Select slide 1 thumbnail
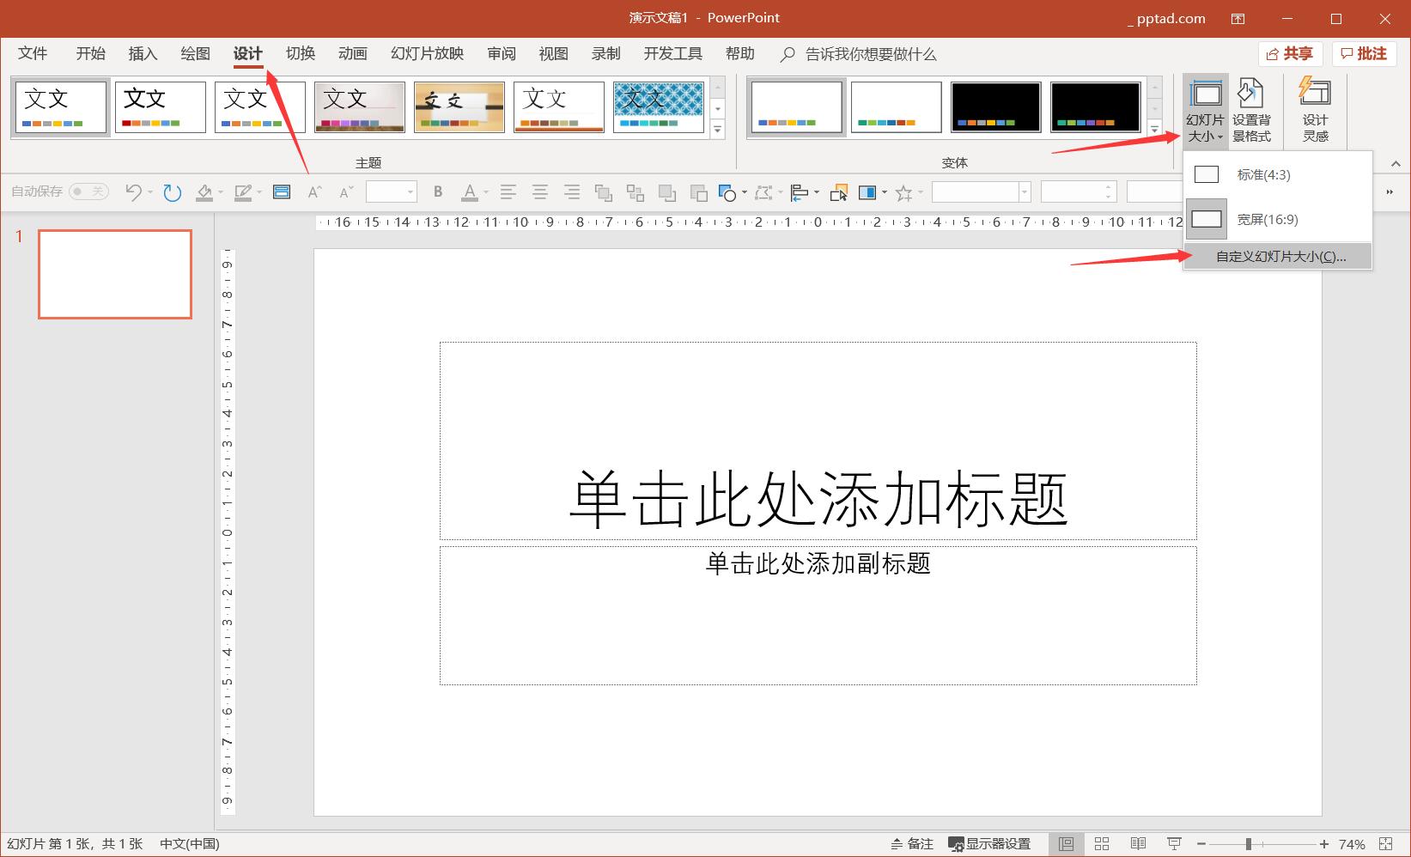Viewport: 1411px width, 857px height. point(115,274)
